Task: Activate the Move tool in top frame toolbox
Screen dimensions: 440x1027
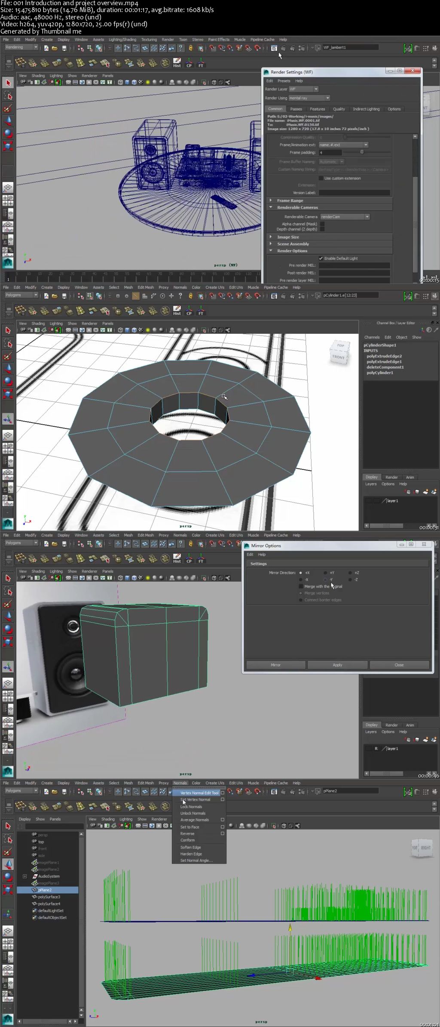Action: pos(8,121)
